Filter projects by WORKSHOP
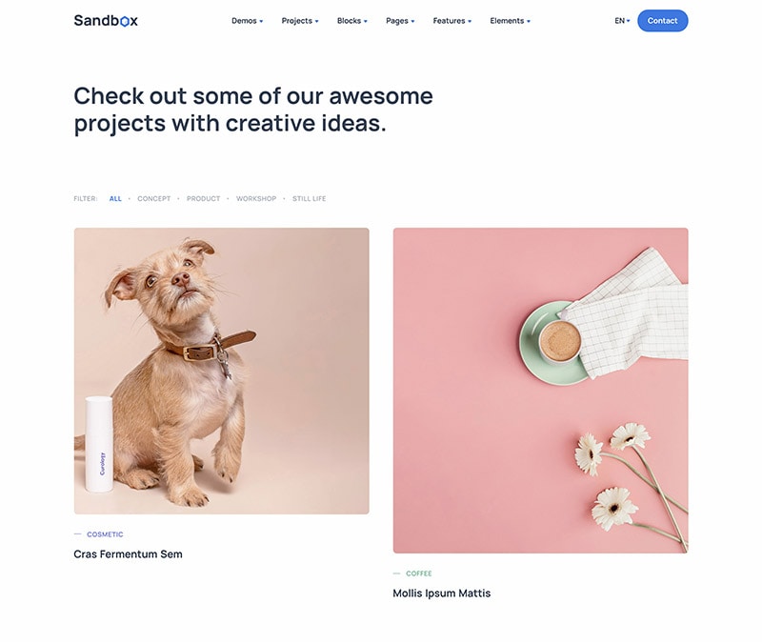Screen dimensions: 762x644 [256, 199]
